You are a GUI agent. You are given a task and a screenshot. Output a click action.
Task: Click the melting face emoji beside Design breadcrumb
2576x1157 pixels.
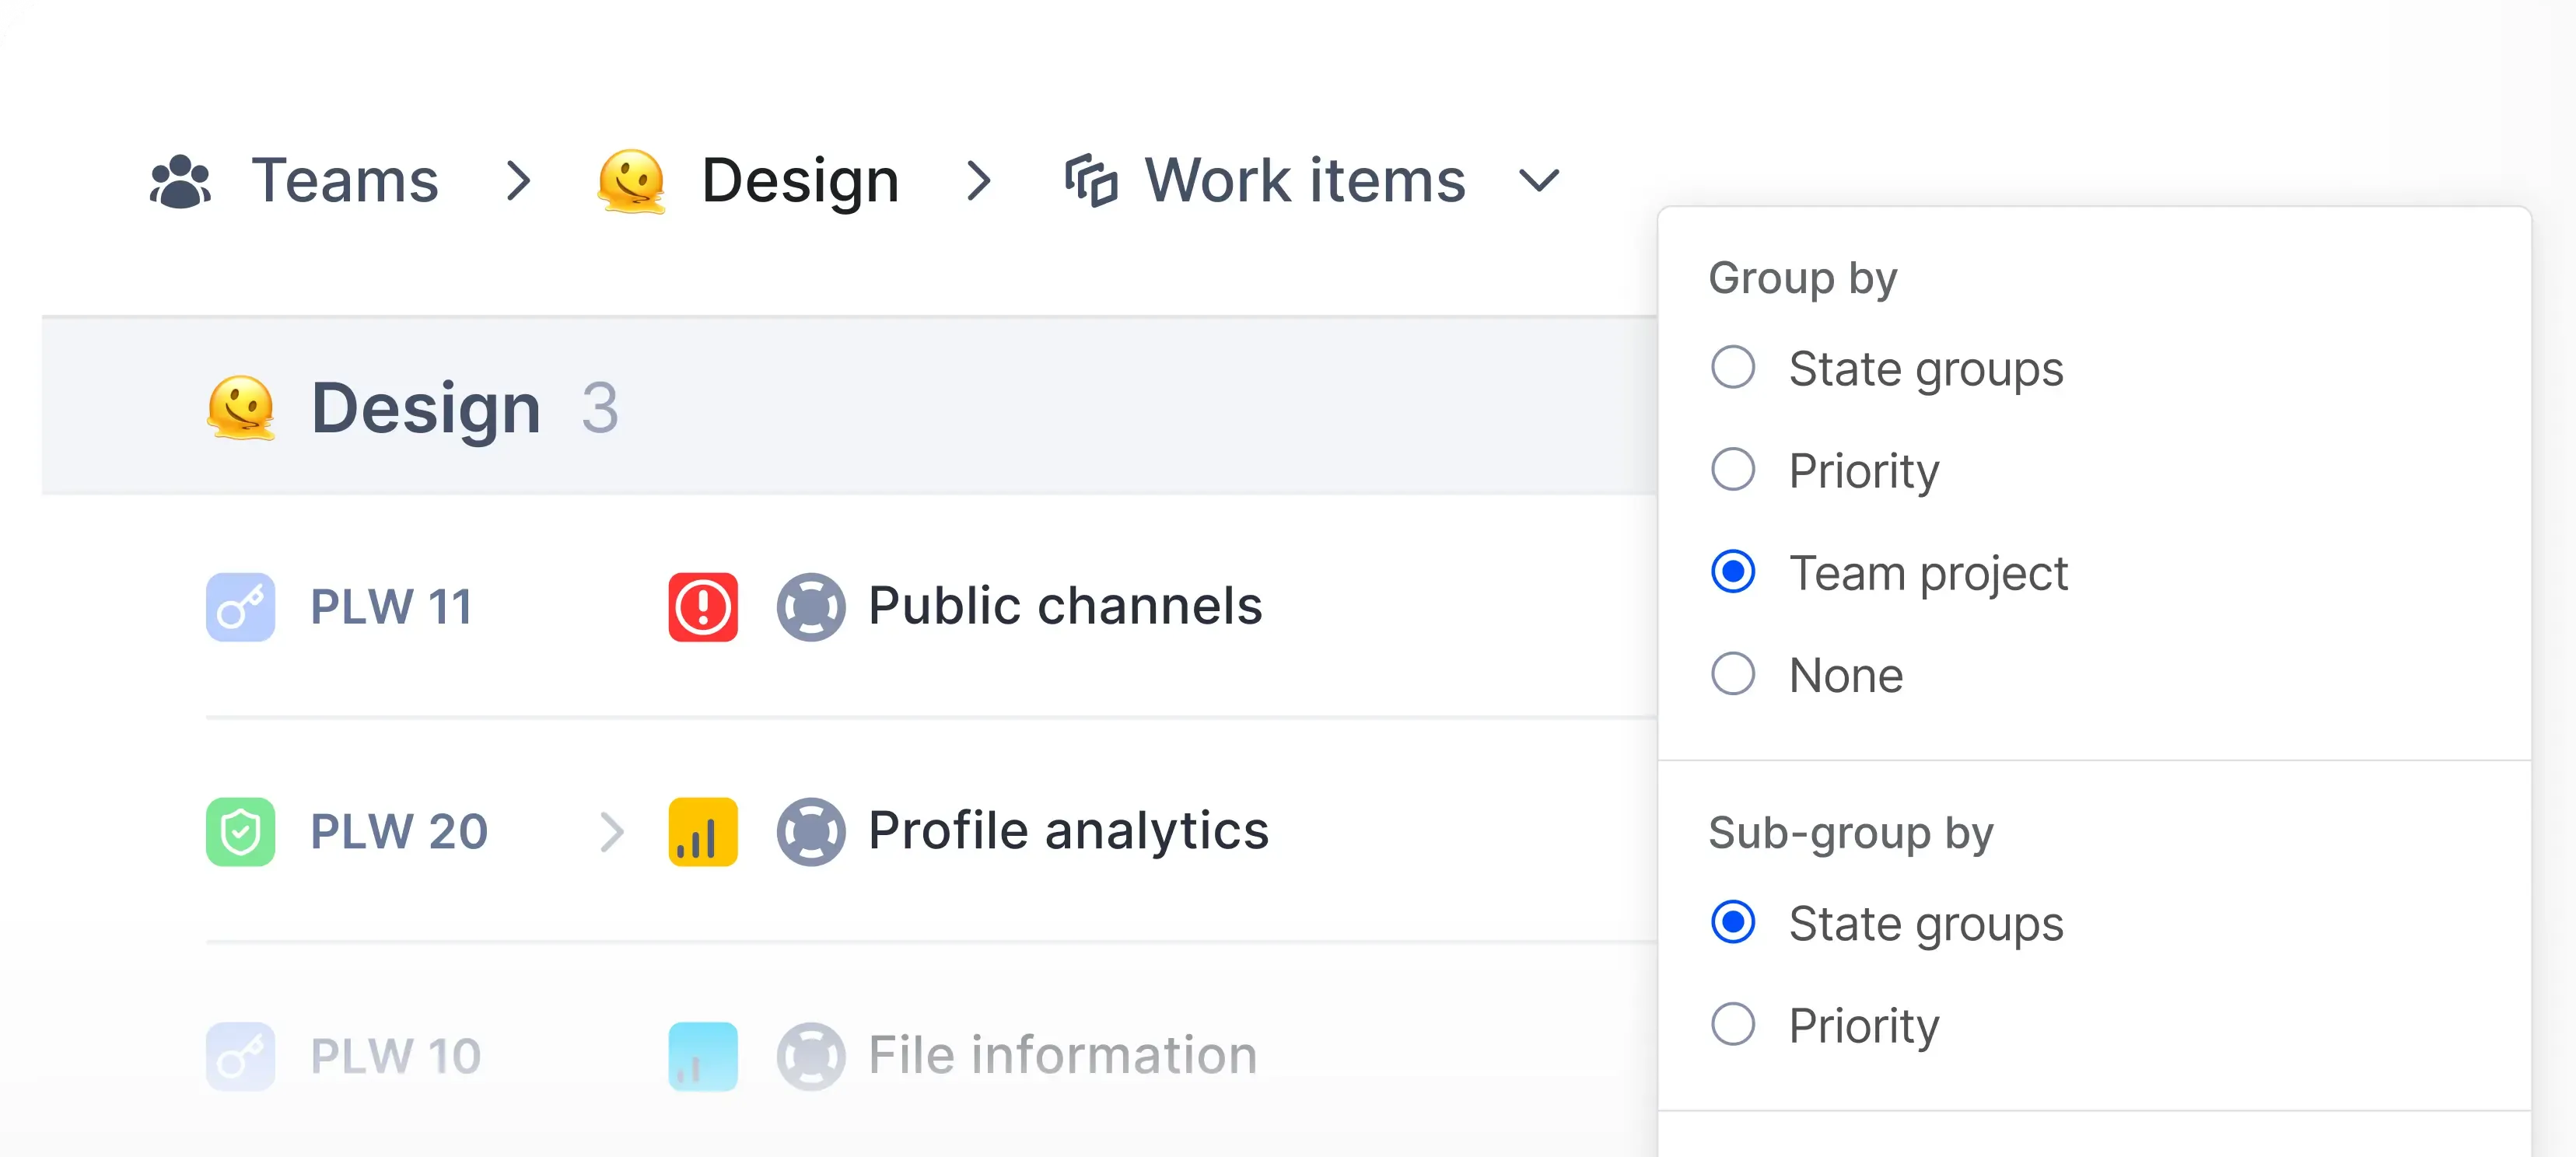point(631,181)
